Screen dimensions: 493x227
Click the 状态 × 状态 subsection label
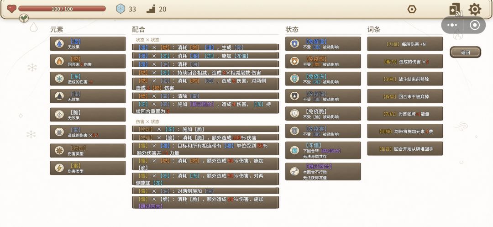click(147, 40)
